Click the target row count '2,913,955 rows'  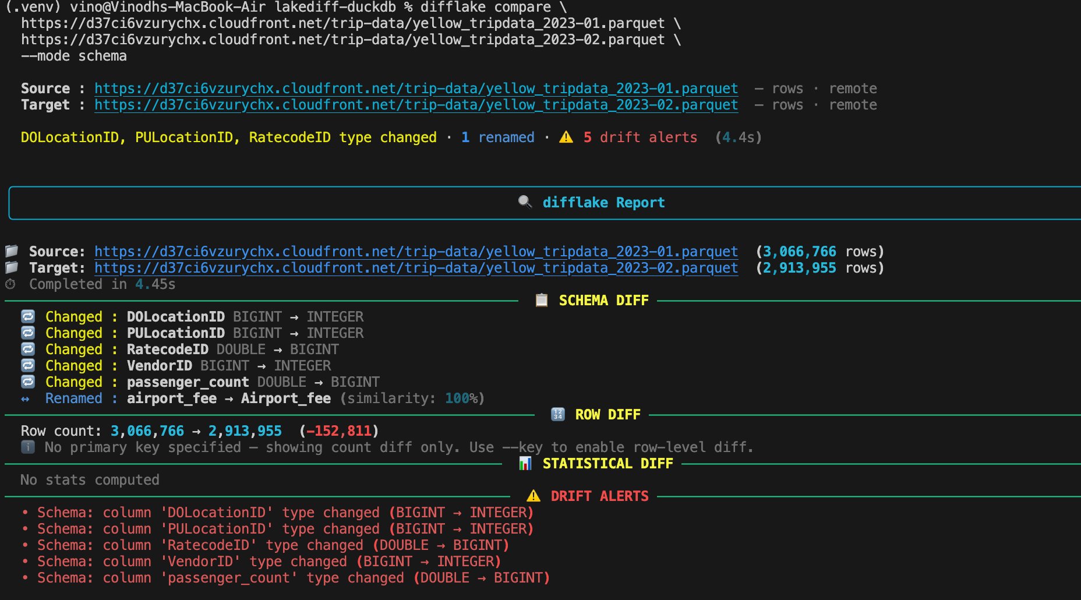(820, 268)
